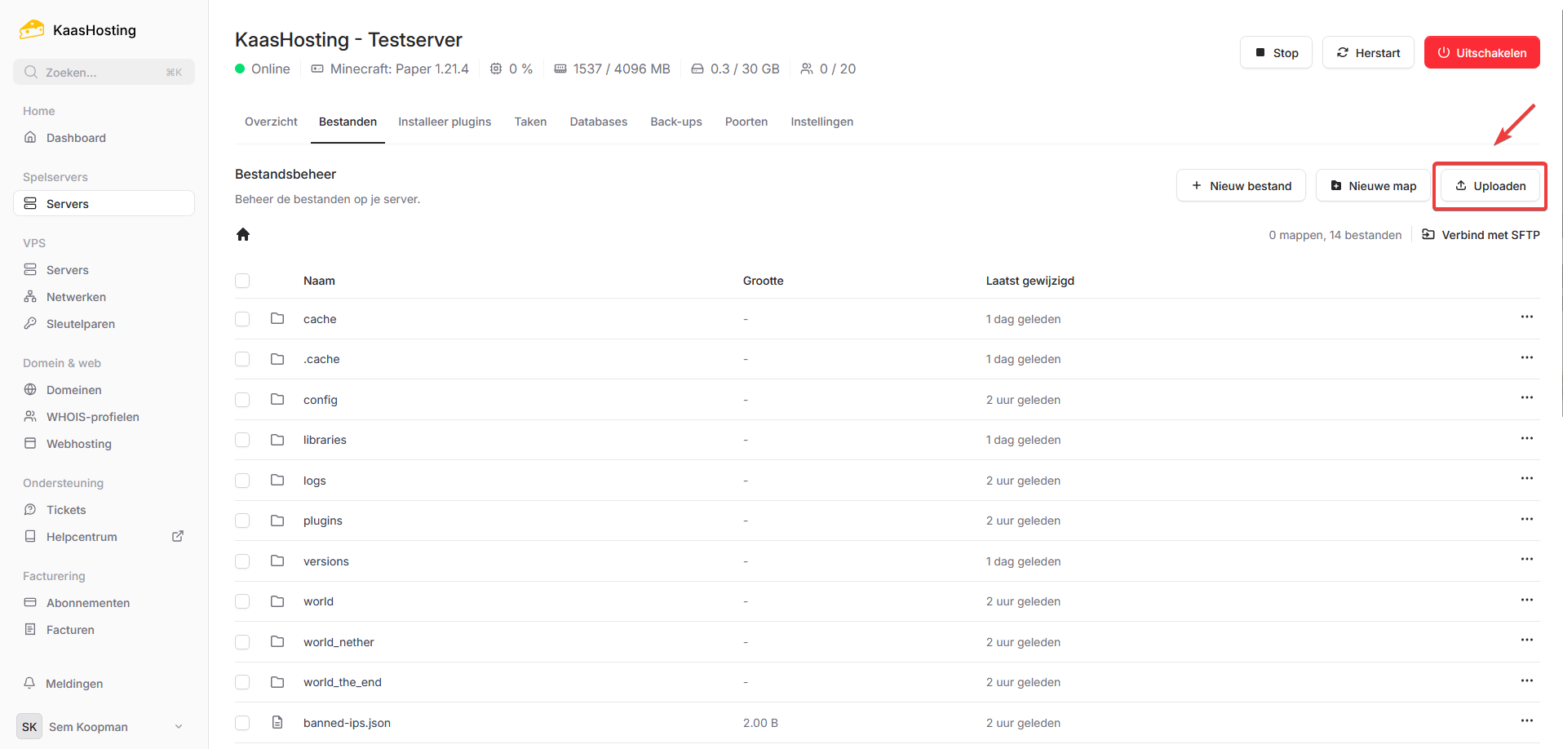Select the world folder checkbox
Image resolution: width=1563 pixels, height=749 pixels.
(x=242, y=601)
